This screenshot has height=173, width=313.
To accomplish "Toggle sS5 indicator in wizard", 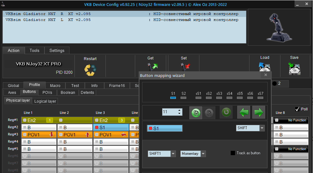I will point(240,98).
